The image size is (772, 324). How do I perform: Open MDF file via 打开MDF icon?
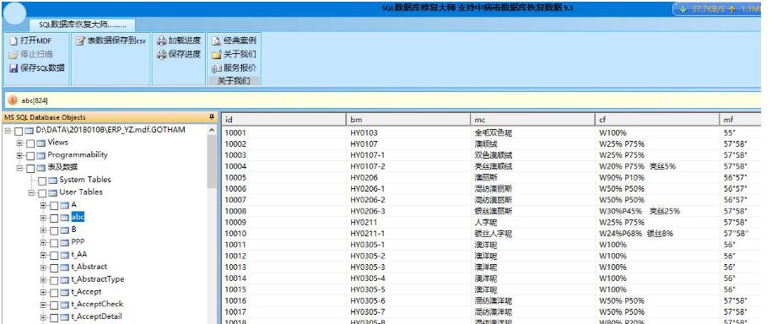point(13,40)
